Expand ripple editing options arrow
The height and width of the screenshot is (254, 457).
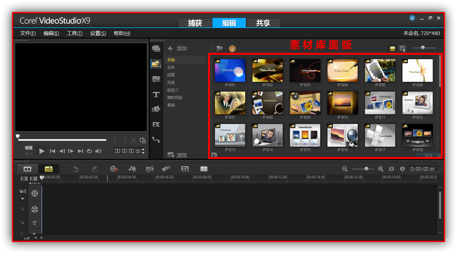click(x=22, y=199)
